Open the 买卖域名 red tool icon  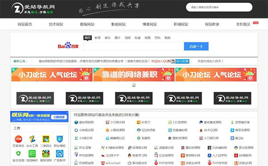pyautogui.click(x=18, y=139)
